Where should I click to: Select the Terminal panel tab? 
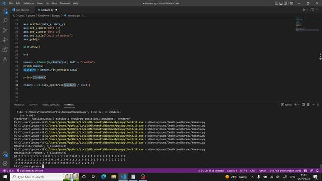69,105
